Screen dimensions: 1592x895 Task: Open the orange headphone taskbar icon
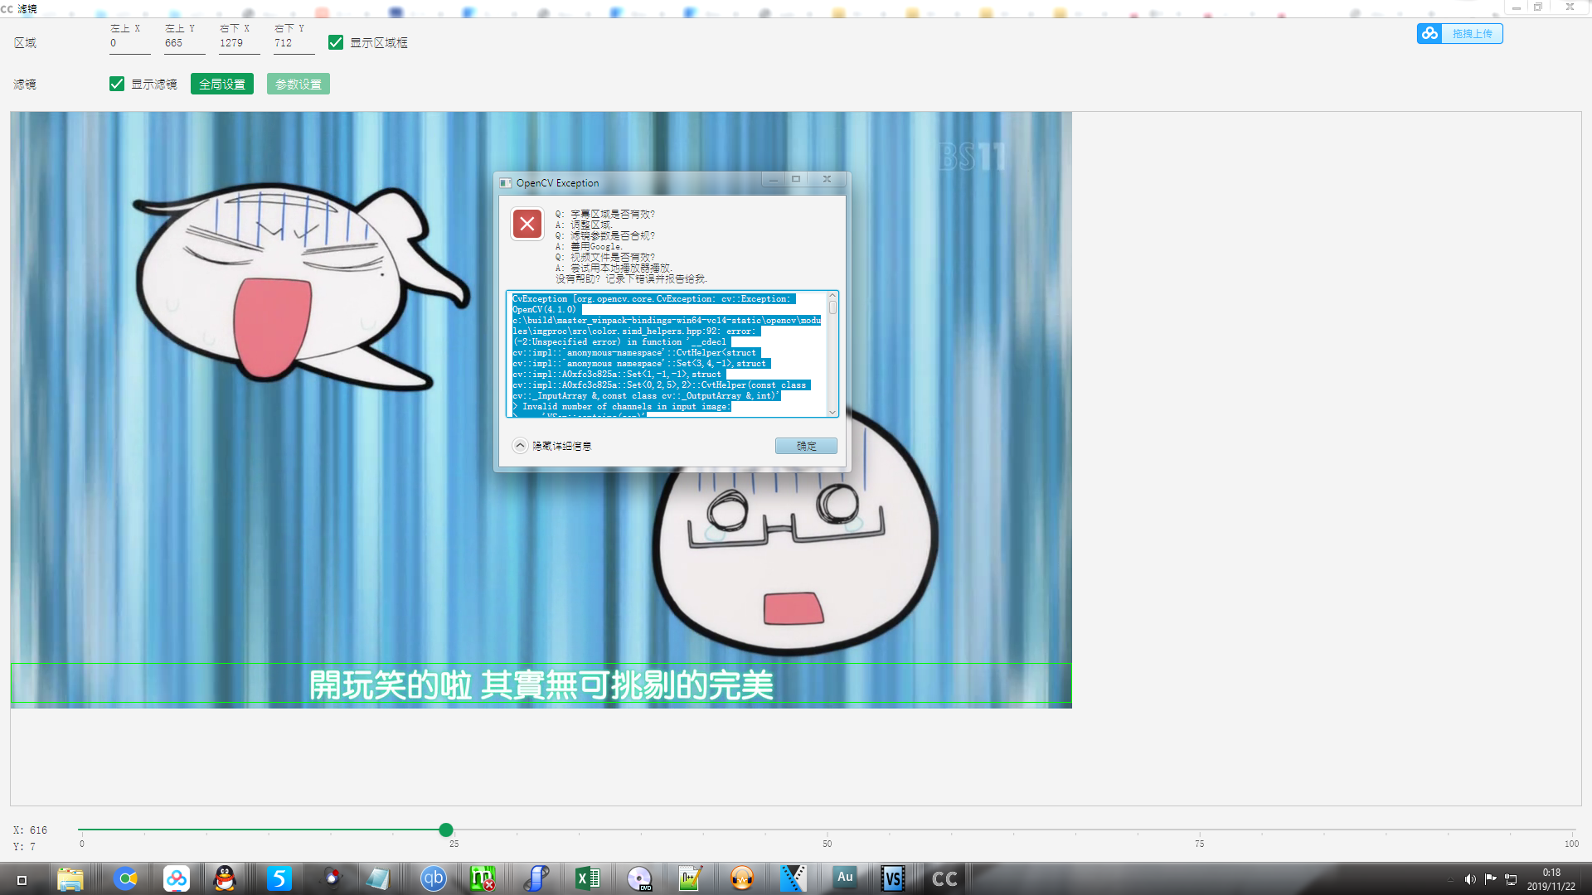point(742,878)
